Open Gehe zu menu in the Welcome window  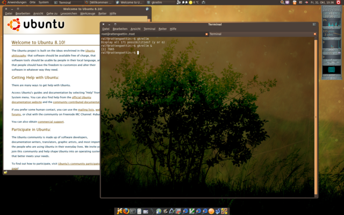pyautogui.click(x=52, y=13)
